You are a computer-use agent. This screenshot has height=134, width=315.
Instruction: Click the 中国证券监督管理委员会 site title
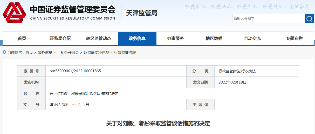click(x=73, y=10)
